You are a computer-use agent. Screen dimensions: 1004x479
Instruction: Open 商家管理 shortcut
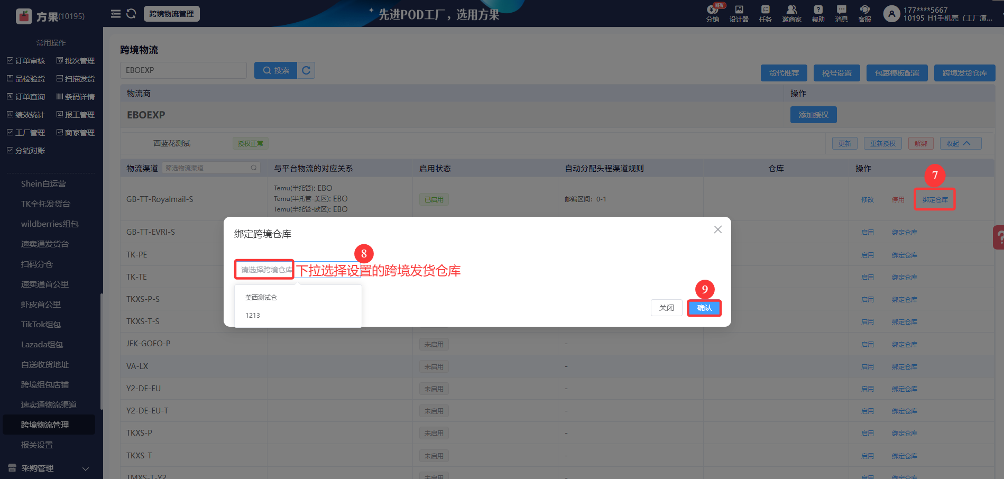(76, 133)
